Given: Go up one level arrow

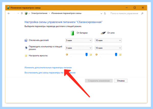Looking at the screenshot, I should [x=22, y=13].
